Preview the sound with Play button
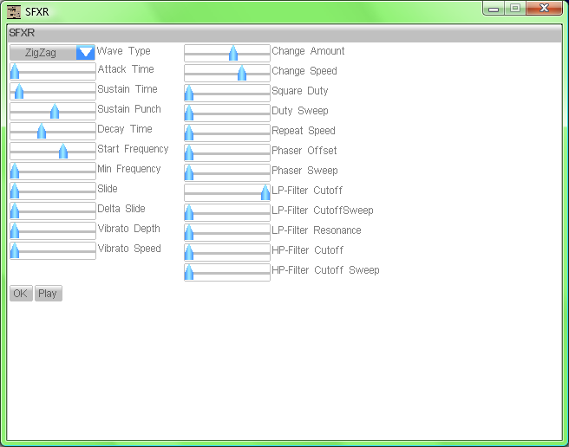Image resolution: width=569 pixels, height=447 pixels. point(49,294)
